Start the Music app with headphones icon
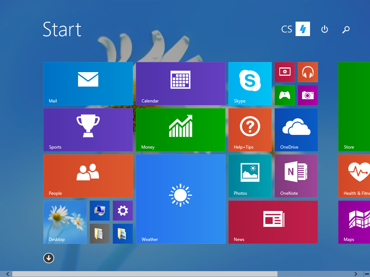The width and height of the screenshot is (370, 277). point(307,72)
